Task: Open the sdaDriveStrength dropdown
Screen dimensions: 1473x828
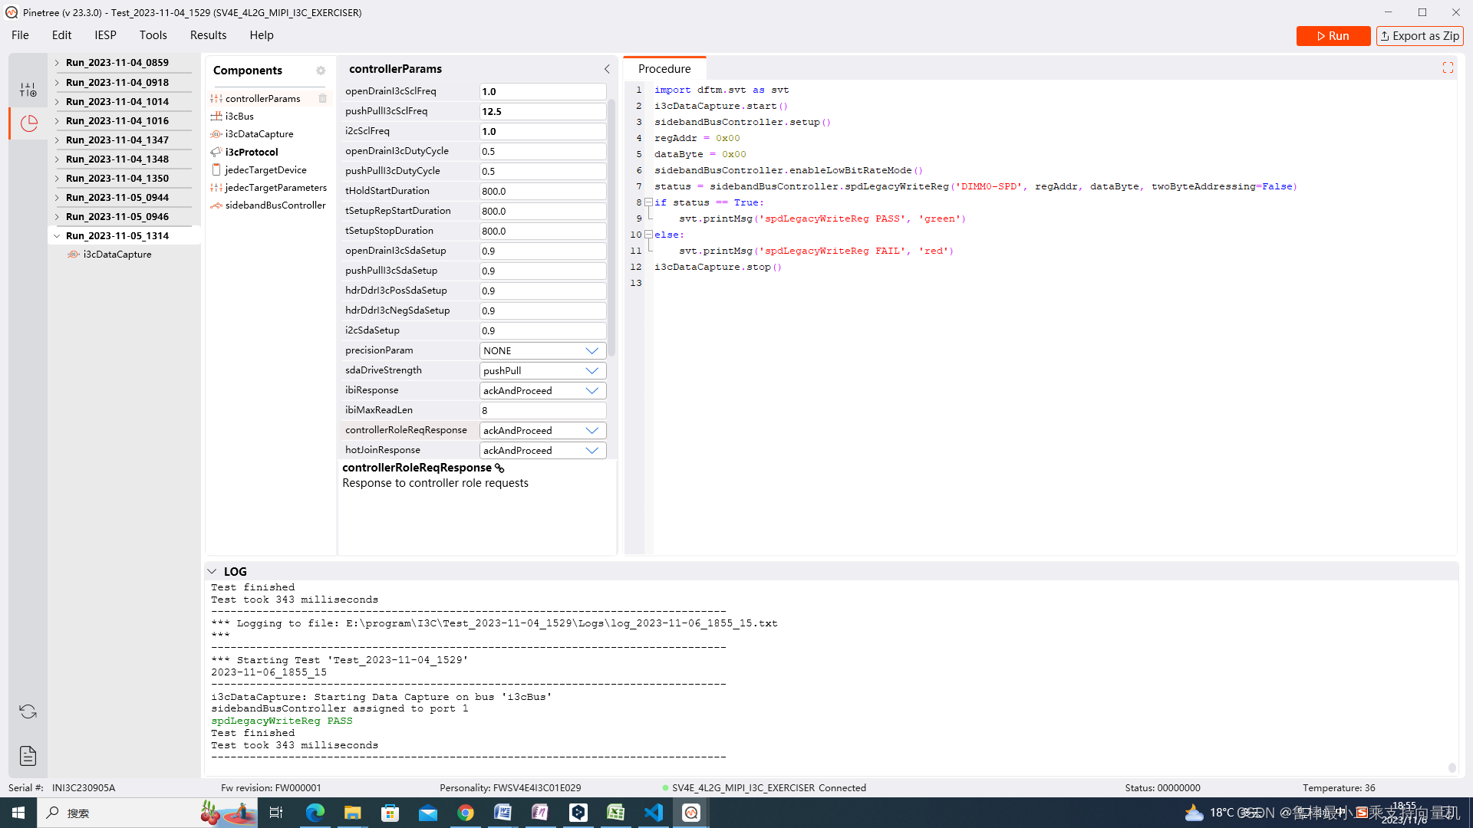Action: [x=542, y=370]
